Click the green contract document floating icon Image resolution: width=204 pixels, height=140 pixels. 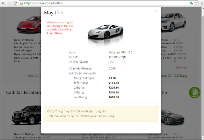pyautogui.click(x=194, y=92)
